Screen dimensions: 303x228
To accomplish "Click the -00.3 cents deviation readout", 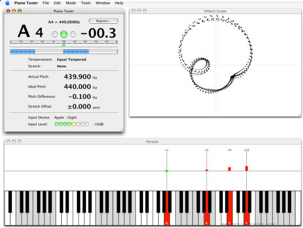I will coord(98,33).
